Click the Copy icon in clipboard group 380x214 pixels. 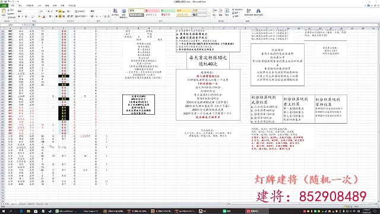point(9,14)
